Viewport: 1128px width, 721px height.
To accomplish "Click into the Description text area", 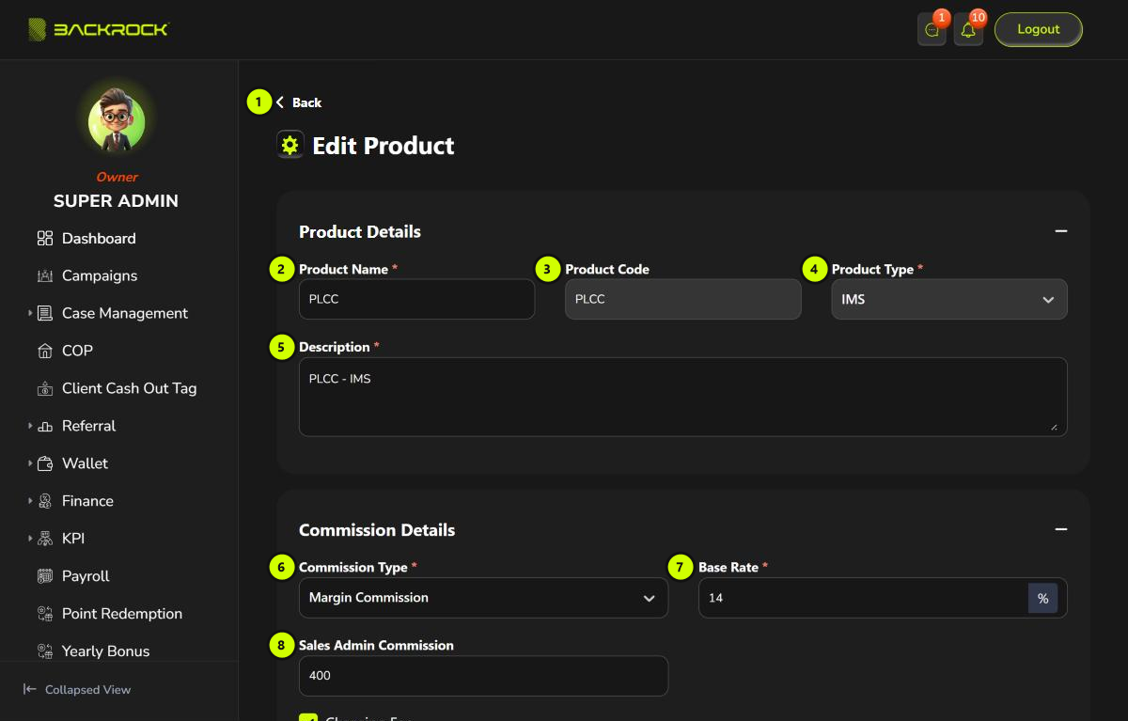I will [683, 397].
